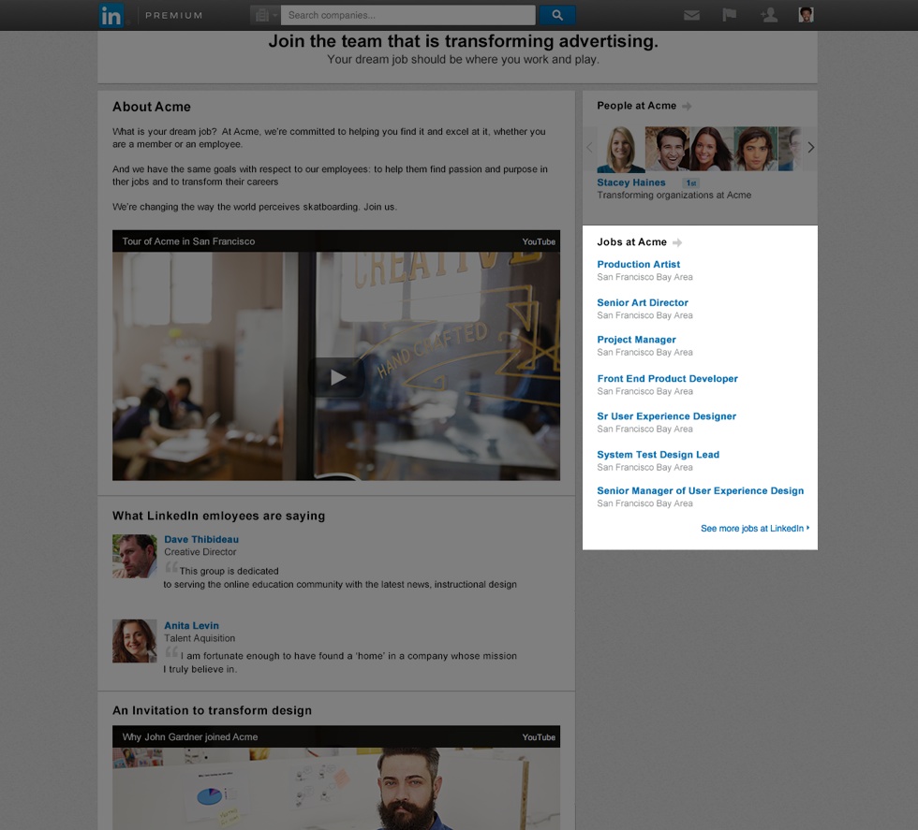Select Stacey Haines' blonde portrait thumbnail

pyautogui.click(x=620, y=149)
